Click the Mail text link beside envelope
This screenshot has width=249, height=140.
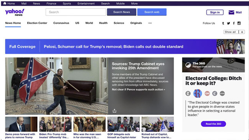click(x=239, y=12)
